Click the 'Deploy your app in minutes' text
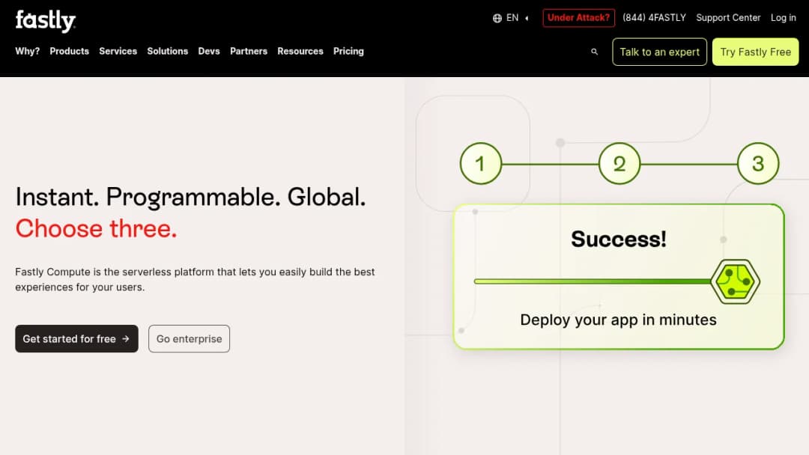 tap(618, 320)
